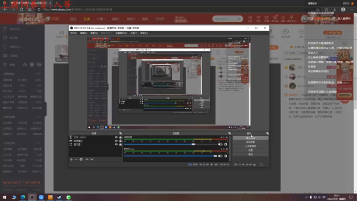The image size is (357, 201).
Task: Click the browser address bar URL
Action: (x=77, y=9)
